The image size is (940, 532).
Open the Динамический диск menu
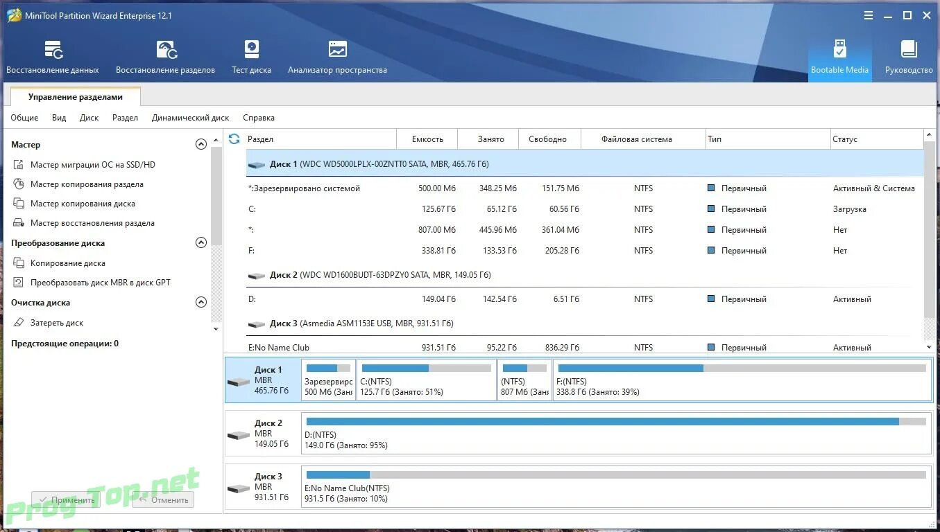click(190, 118)
